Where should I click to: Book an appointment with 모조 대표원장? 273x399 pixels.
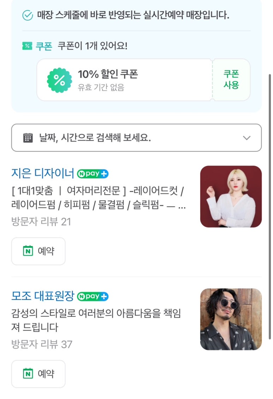point(38,374)
